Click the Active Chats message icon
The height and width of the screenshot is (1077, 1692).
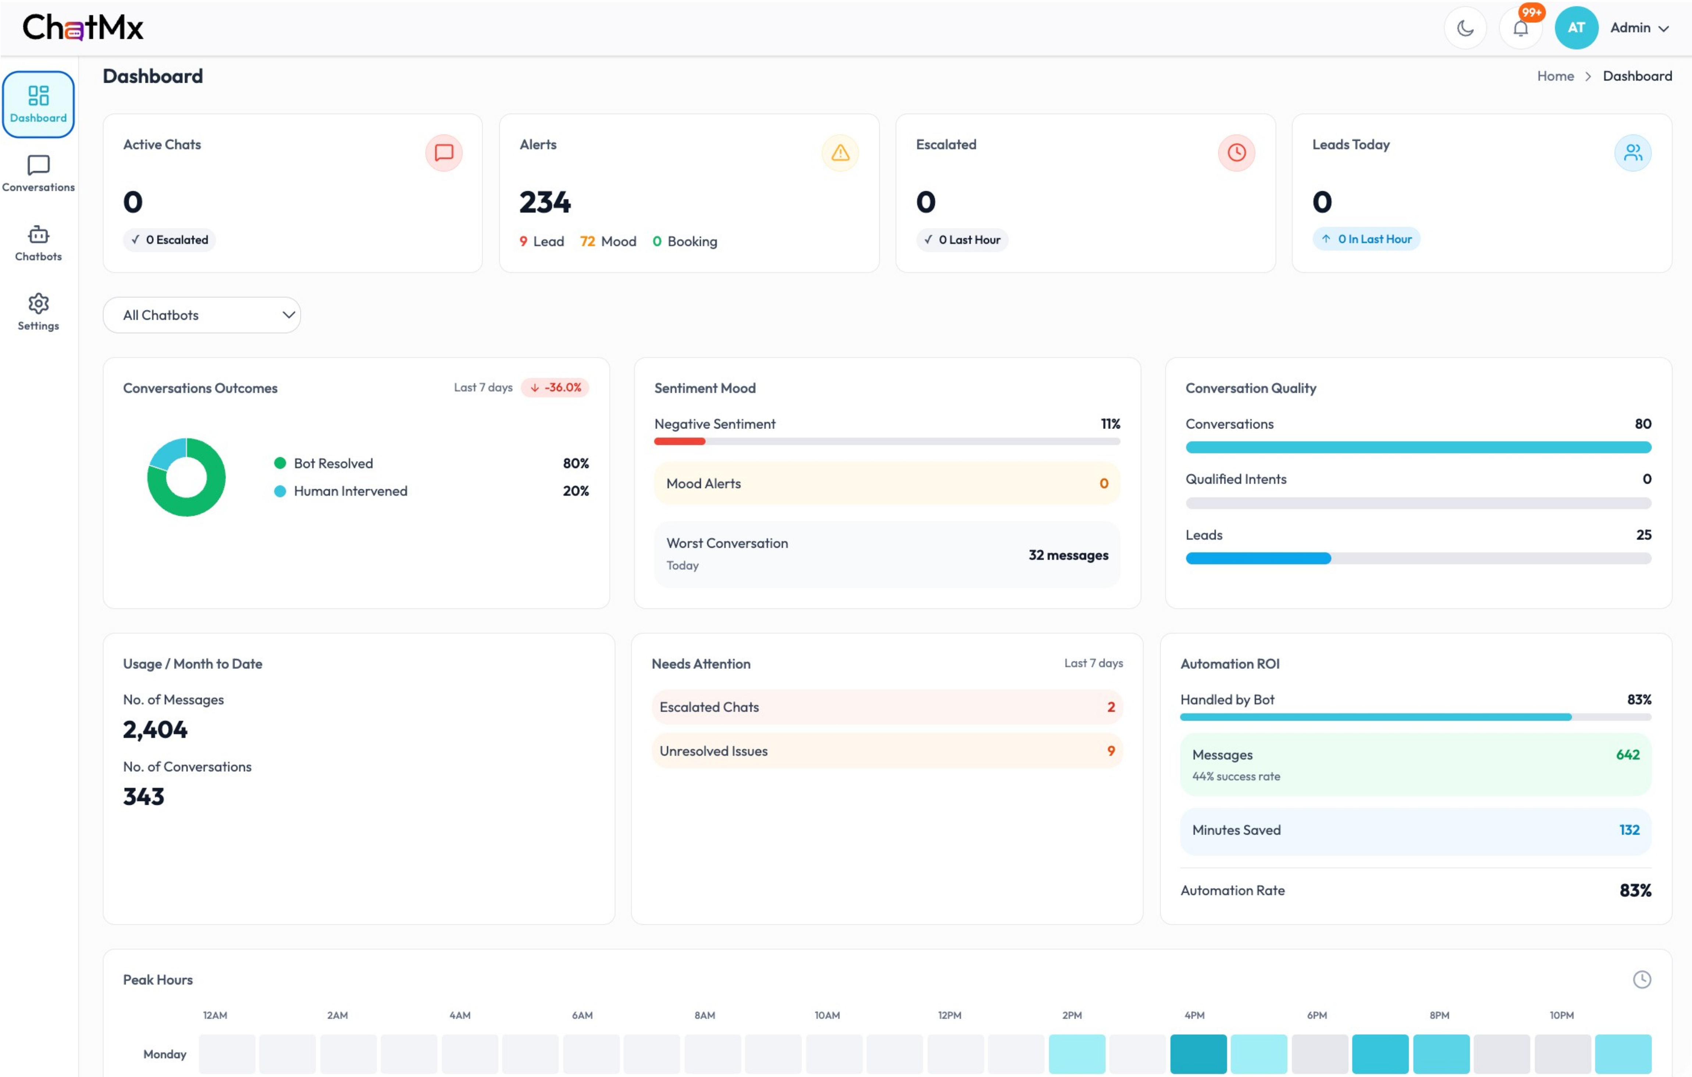[444, 153]
